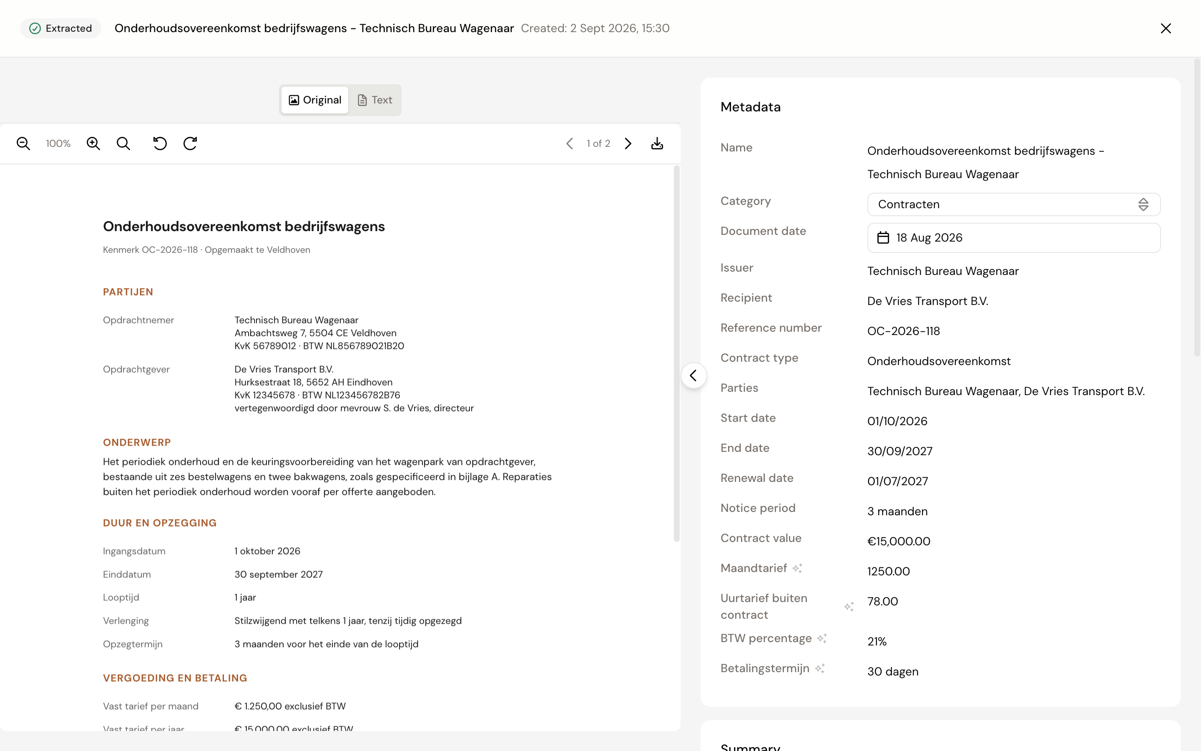Click Maandtarief value 1250.00

coord(888,572)
